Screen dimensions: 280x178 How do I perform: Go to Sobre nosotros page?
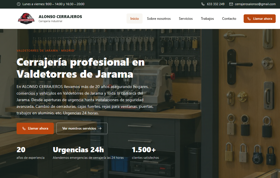159,19
